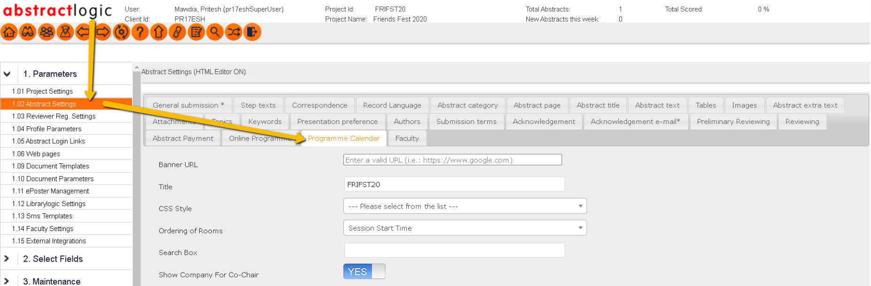Select the Programme Calendar tab

[343, 138]
